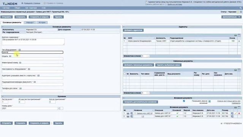Click the hint icon beside equipment malfunction label

coord(29,69)
